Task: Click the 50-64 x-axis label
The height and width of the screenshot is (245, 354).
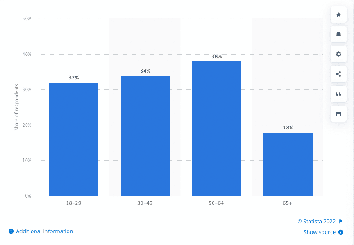Action: (217, 203)
